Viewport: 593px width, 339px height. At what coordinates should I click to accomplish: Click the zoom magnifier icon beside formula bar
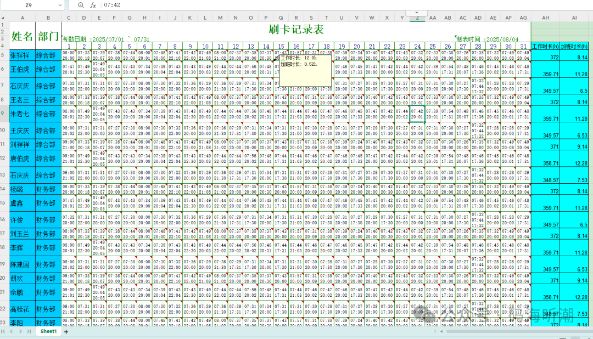tap(81, 5)
